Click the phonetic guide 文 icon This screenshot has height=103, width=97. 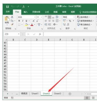point(39,24)
